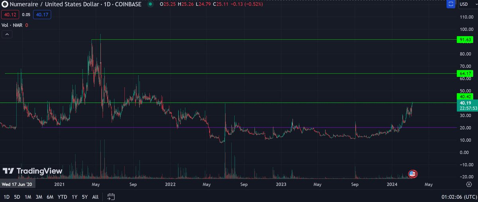Click the green market status dot
The width and height of the screenshot is (478, 202).
(x=150, y=4)
